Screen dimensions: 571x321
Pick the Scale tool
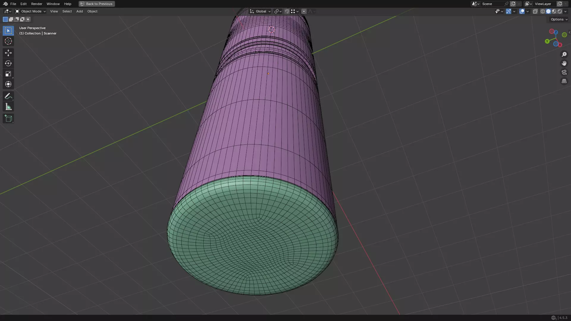[8, 74]
